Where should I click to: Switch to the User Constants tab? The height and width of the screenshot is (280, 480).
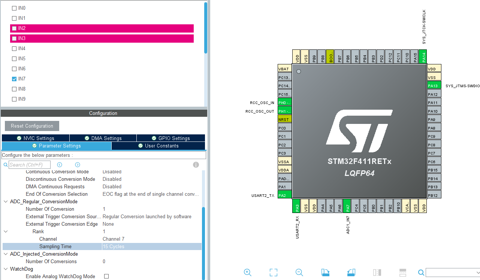click(x=158, y=146)
